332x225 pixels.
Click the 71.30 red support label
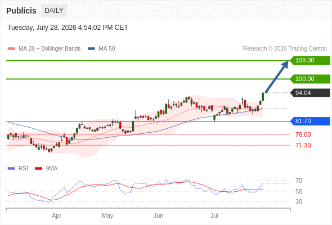303,146
